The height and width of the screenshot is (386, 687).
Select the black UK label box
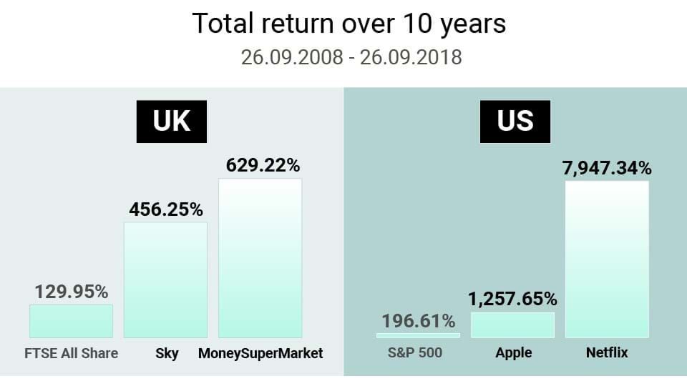(x=171, y=122)
